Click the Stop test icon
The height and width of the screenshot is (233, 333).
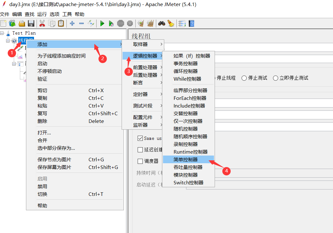click(x=120, y=23)
